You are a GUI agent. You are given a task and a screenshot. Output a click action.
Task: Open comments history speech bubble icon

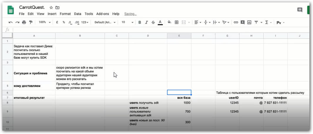click(x=299, y=10)
